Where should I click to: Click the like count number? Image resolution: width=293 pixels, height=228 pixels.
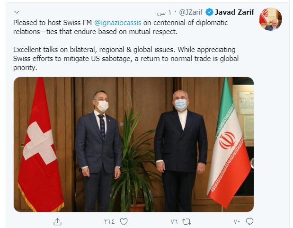tap(109, 222)
